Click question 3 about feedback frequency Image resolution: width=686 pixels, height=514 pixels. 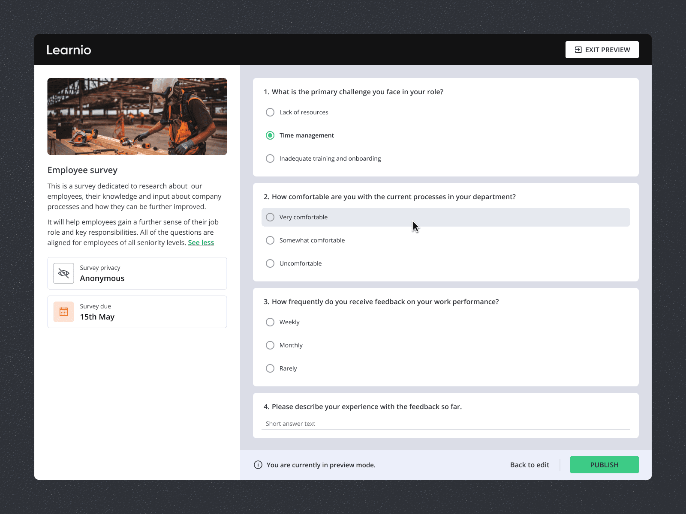[x=381, y=302]
